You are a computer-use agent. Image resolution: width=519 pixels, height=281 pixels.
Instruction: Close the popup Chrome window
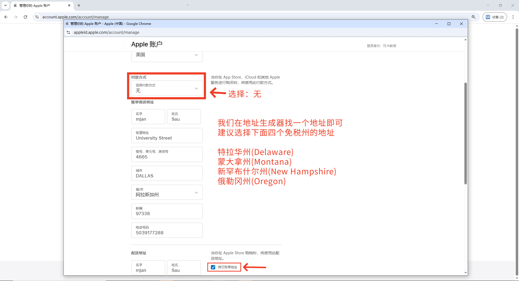coord(461,24)
